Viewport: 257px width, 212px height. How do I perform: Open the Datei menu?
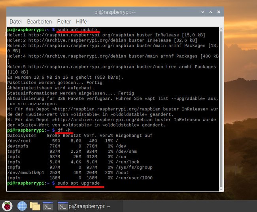tap(15, 21)
